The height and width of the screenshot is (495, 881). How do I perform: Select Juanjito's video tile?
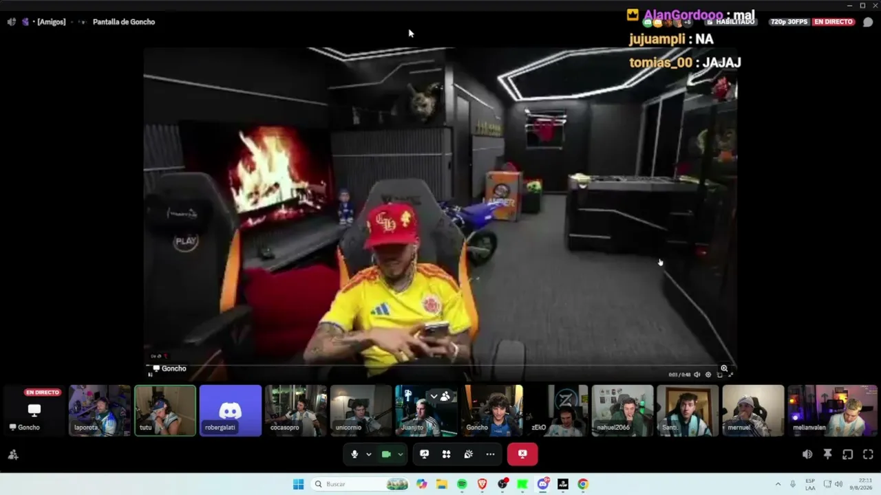[426, 410]
